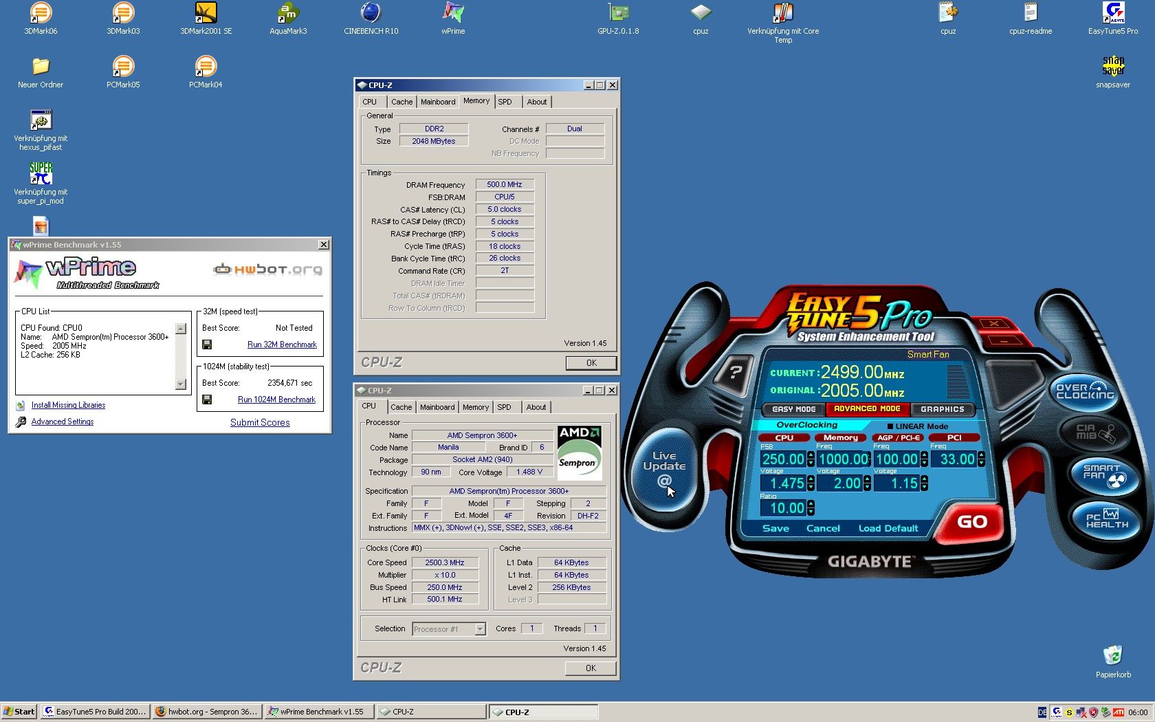Viewport: 1155px width, 722px height.
Task: Open the 3DMark2001 SE desktop icon
Action: click(x=206, y=13)
